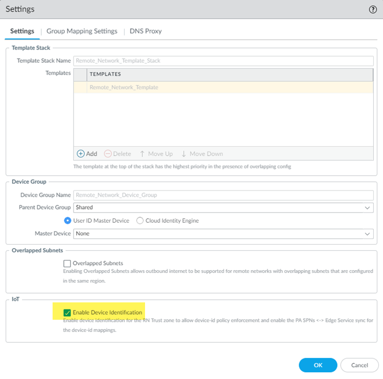Click the Cancel button
The image size is (383, 379).
[360, 365]
